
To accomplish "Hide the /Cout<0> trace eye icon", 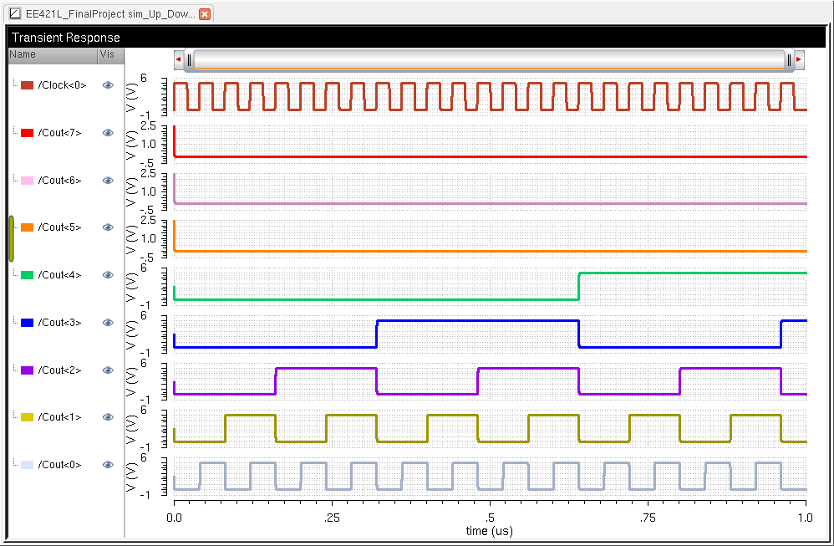I will pyautogui.click(x=107, y=465).
